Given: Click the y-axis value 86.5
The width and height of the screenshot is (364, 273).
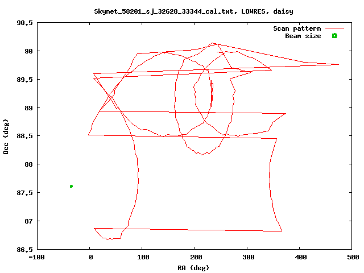Looking at the screenshot, I should pos(24,250).
